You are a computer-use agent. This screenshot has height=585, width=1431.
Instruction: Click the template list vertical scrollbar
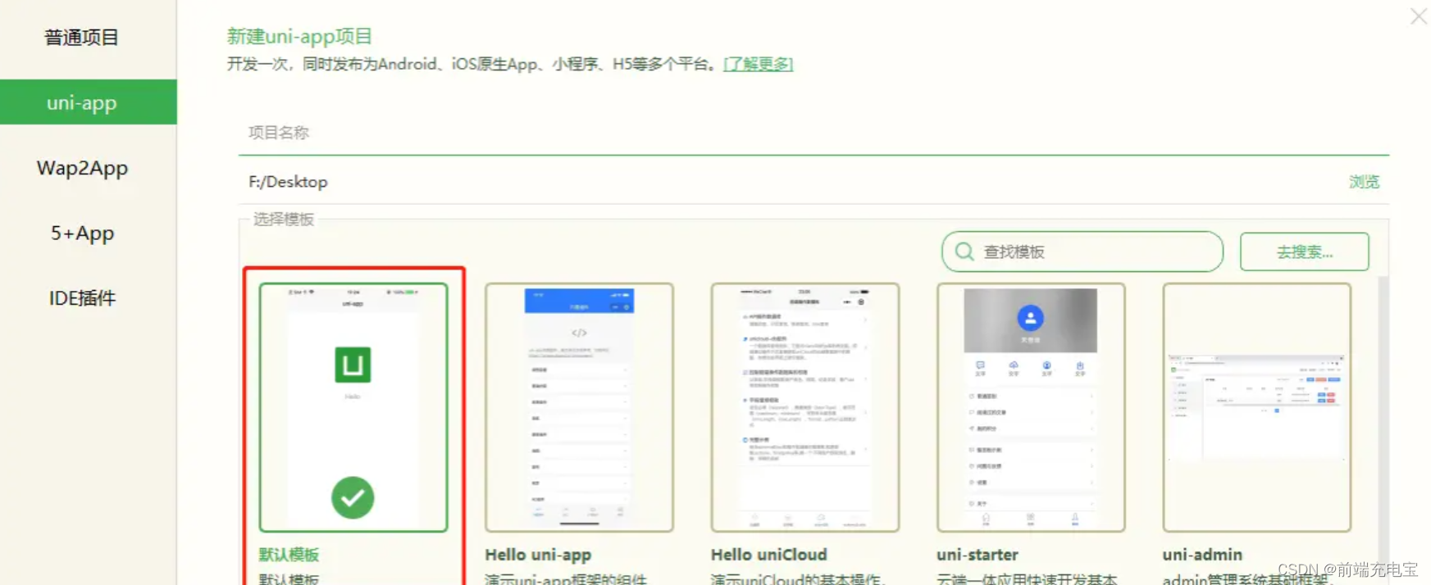pyautogui.click(x=1383, y=430)
